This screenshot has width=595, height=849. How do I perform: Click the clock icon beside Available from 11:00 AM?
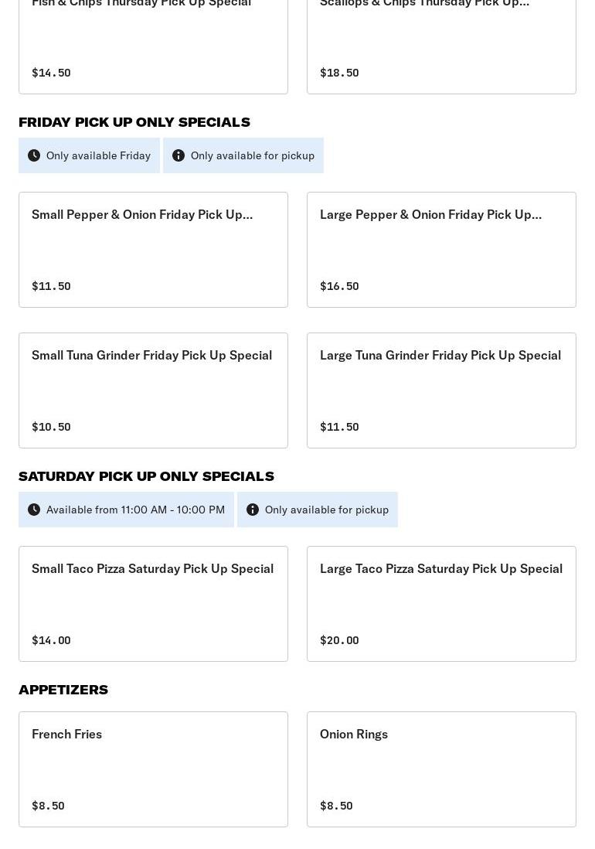click(x=34, y=510)
